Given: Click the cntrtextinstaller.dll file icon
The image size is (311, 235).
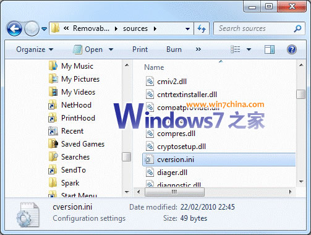Looking at the screenshot, I should tap(150, 95).
